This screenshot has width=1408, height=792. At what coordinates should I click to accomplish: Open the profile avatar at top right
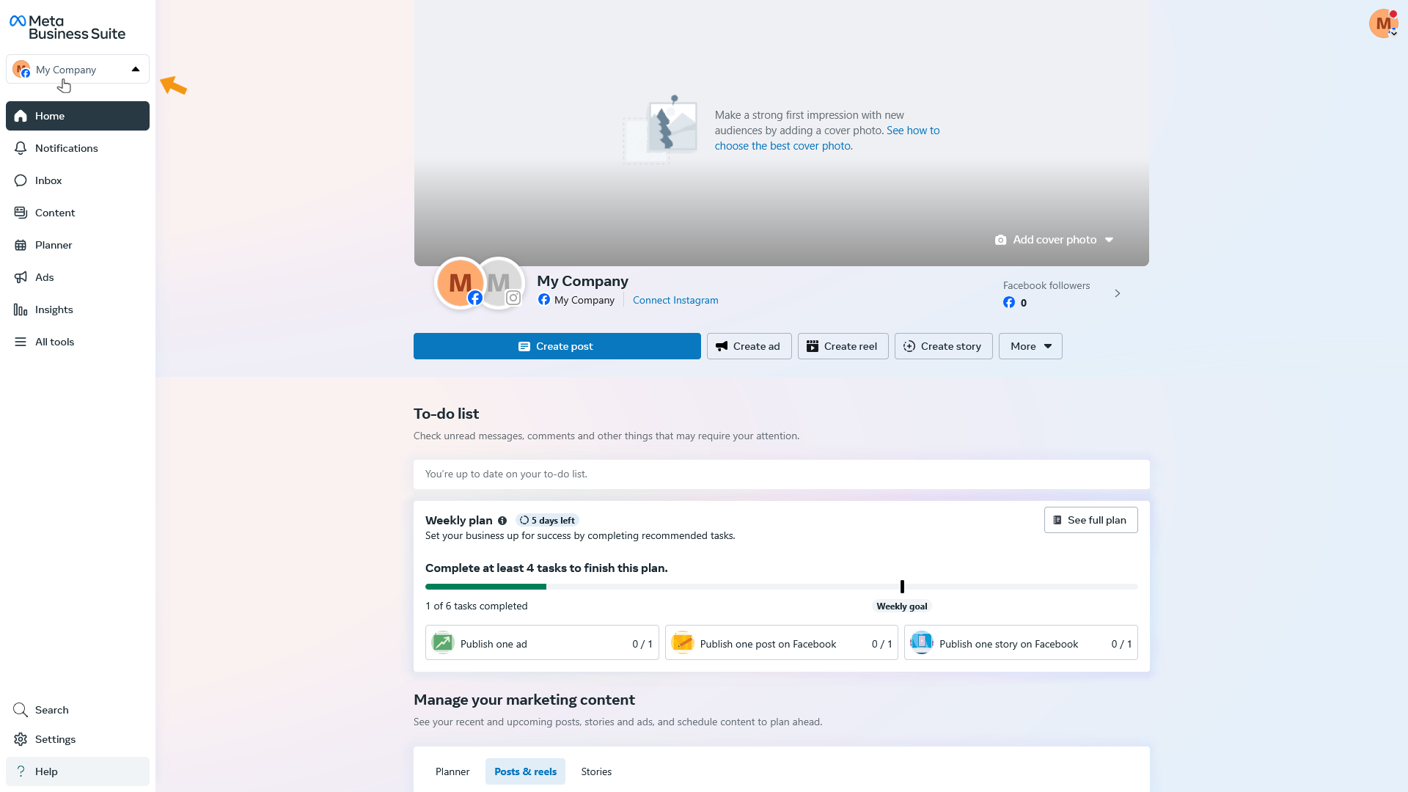coord(1383,23)
